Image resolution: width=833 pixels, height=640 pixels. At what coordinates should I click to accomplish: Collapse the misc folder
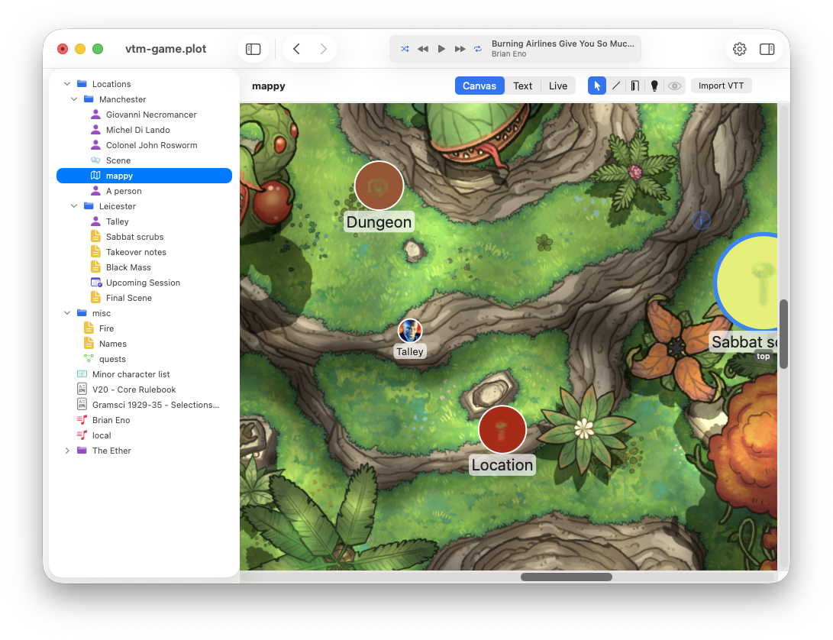(67, 313)
